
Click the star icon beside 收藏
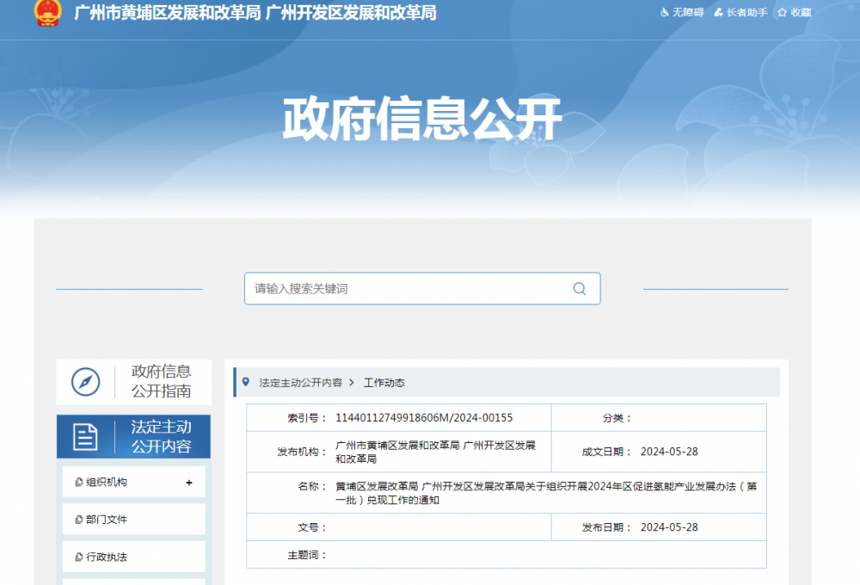click(782, 12)
